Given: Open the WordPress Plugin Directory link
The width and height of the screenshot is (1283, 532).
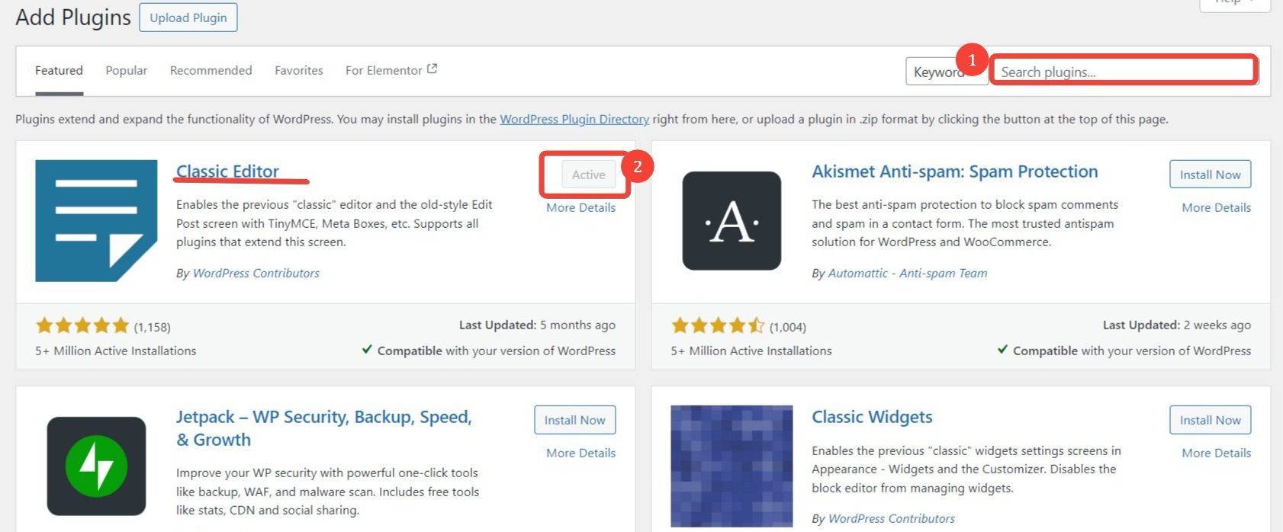Looking at the screenshot, I should (574, 119).
